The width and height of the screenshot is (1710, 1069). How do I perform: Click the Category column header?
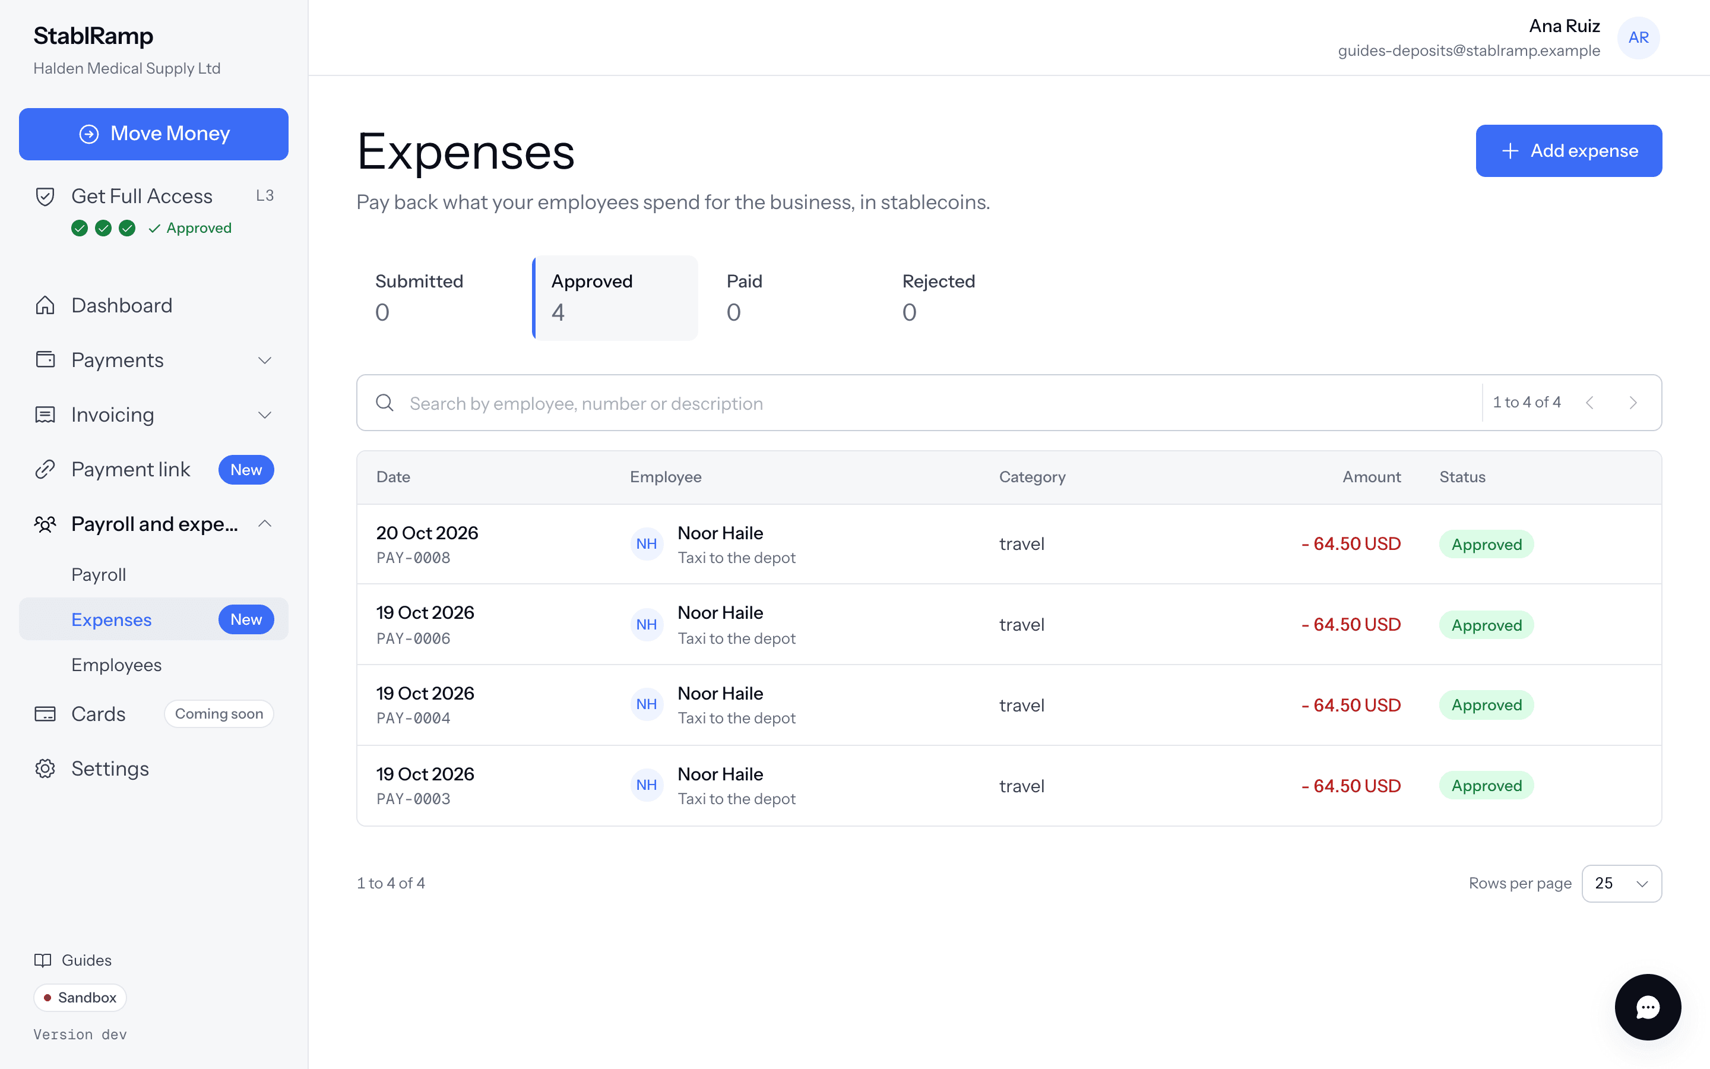coord(1033,477)
